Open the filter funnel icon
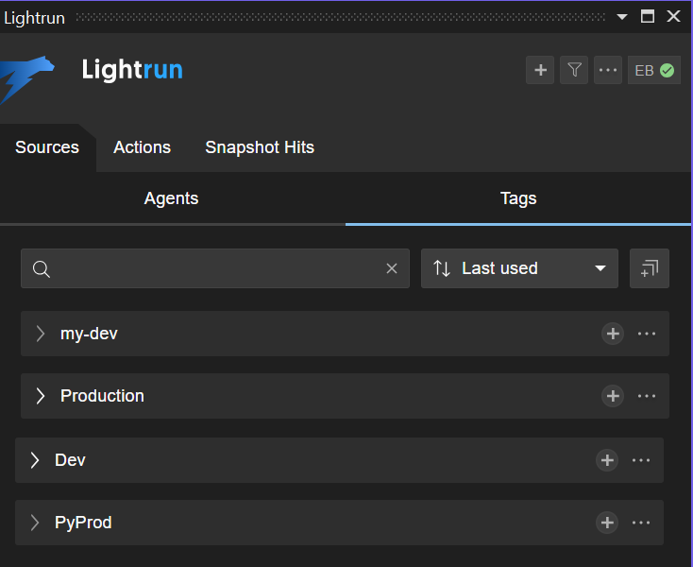 tap(574, 70)
